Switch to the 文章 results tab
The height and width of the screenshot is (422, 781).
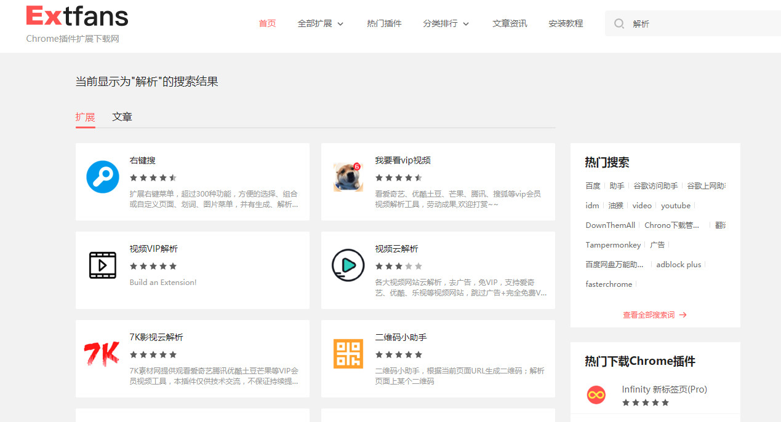[x=122, y=117]
